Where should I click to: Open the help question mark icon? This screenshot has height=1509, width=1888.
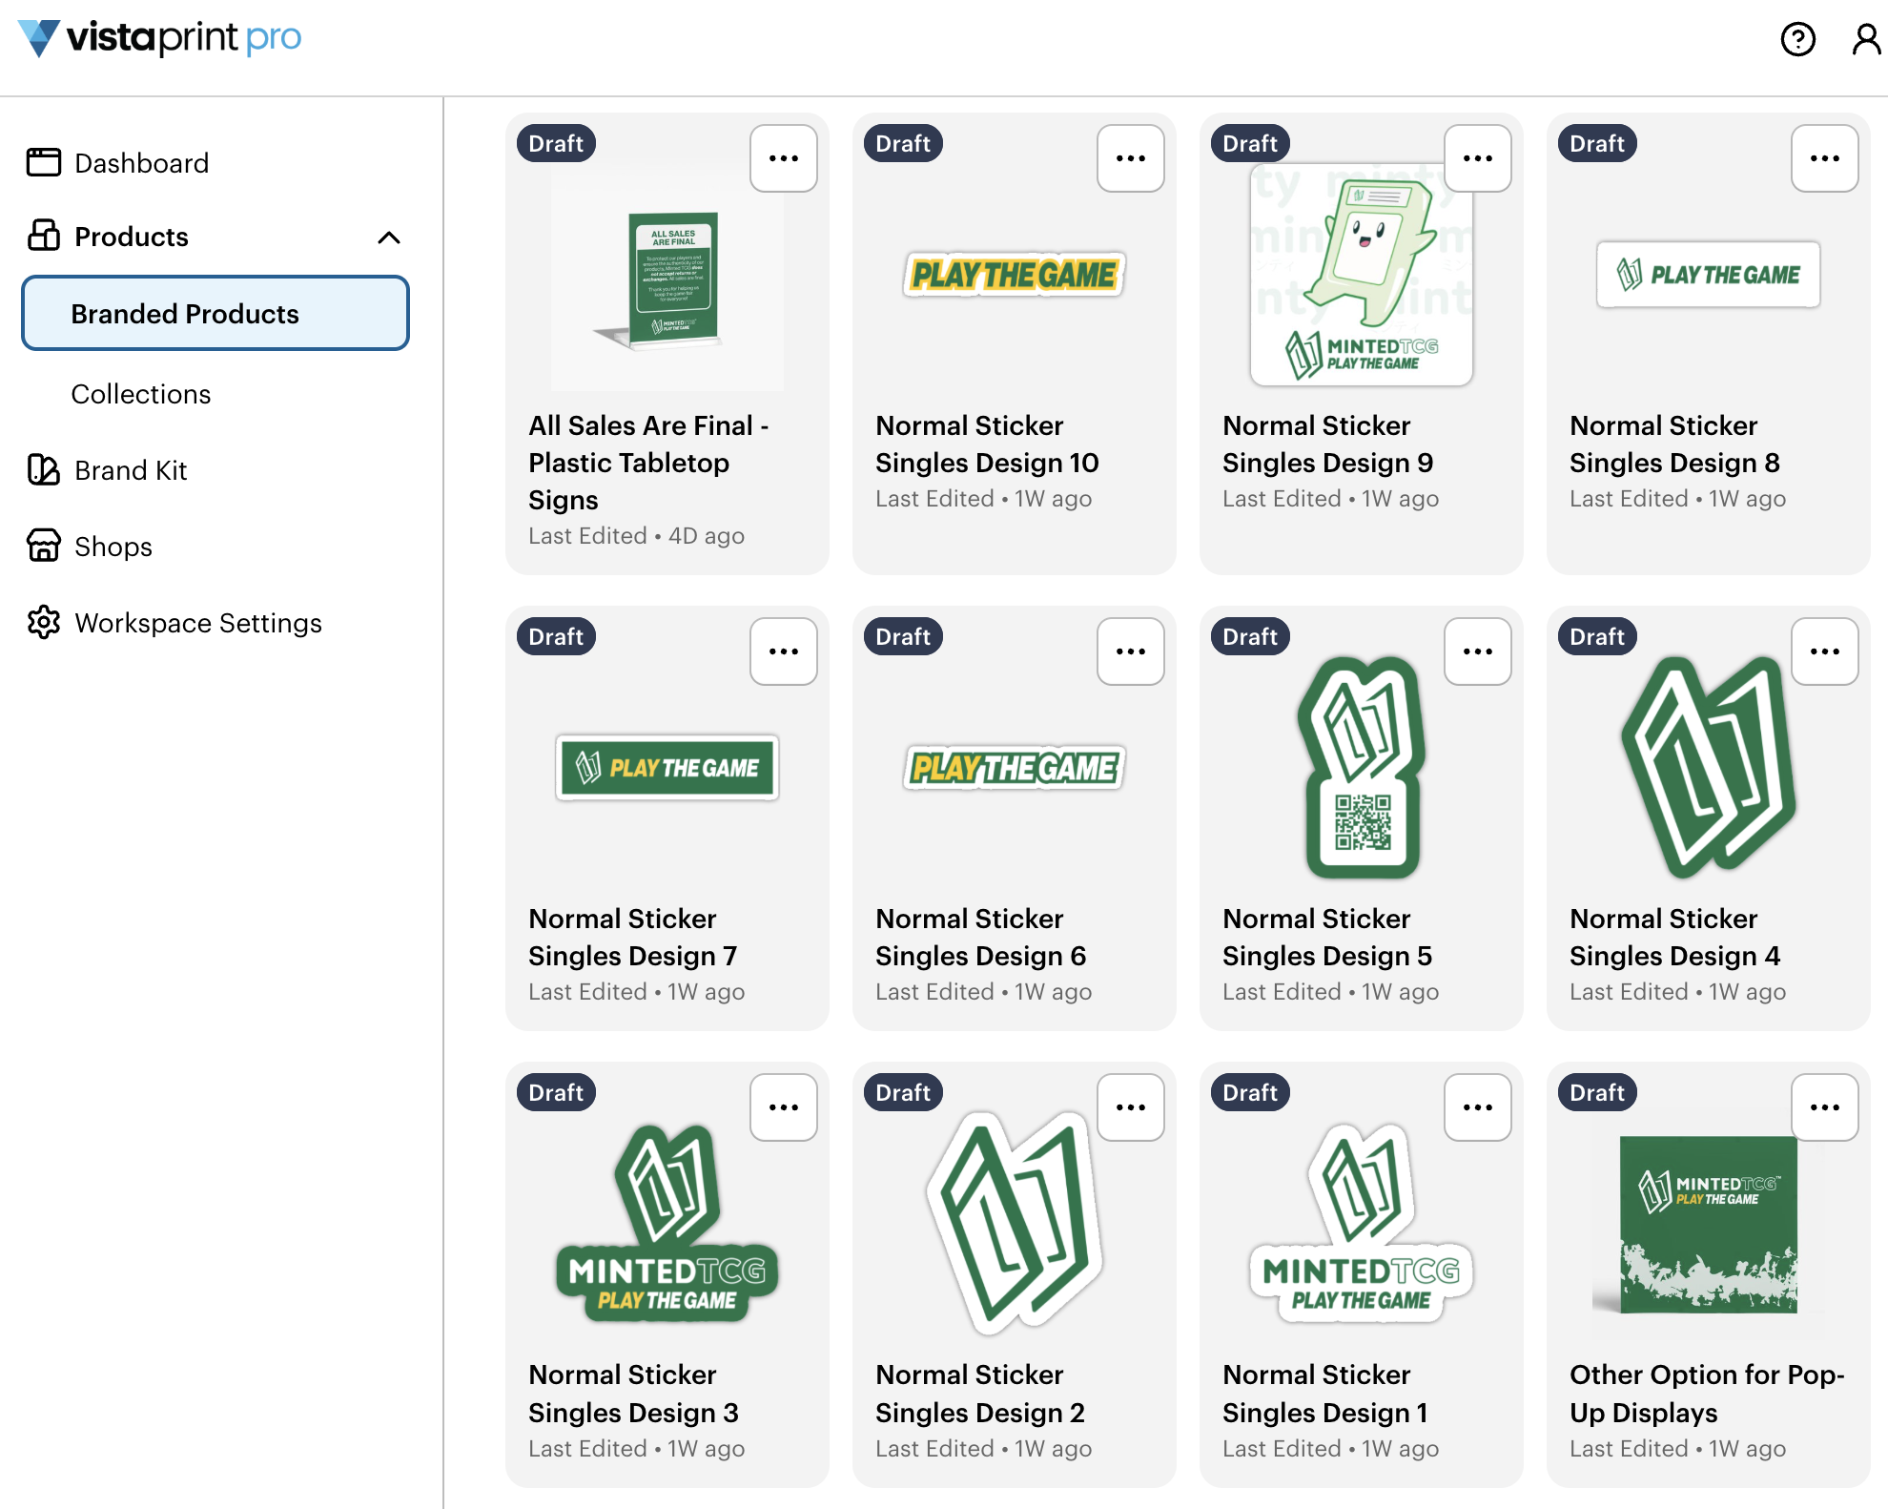(1797, 39)
